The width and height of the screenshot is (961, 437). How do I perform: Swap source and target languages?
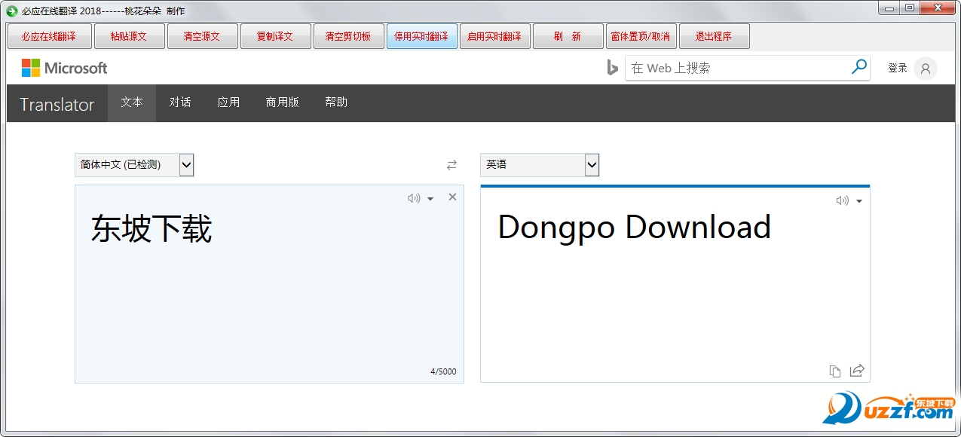(451, 165)
